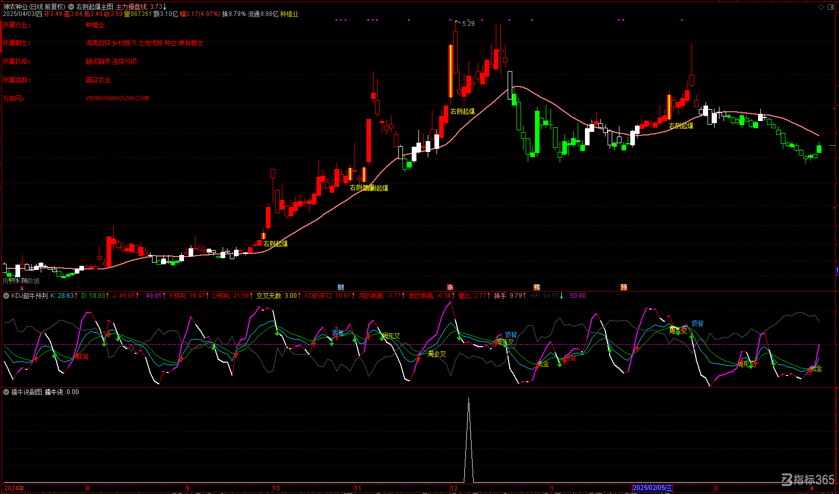The width and height of the screenshot is (839, 494).
Task: Click month 11 on the time axis
Action: 358,488
